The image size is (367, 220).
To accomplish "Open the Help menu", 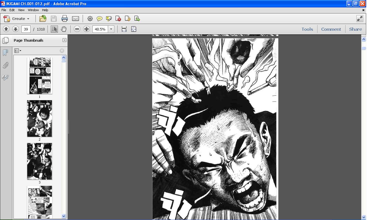I will point(45,10).
